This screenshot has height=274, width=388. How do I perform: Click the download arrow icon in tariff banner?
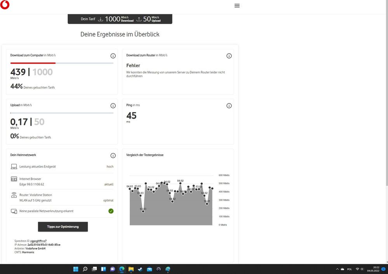click(101, 19)
